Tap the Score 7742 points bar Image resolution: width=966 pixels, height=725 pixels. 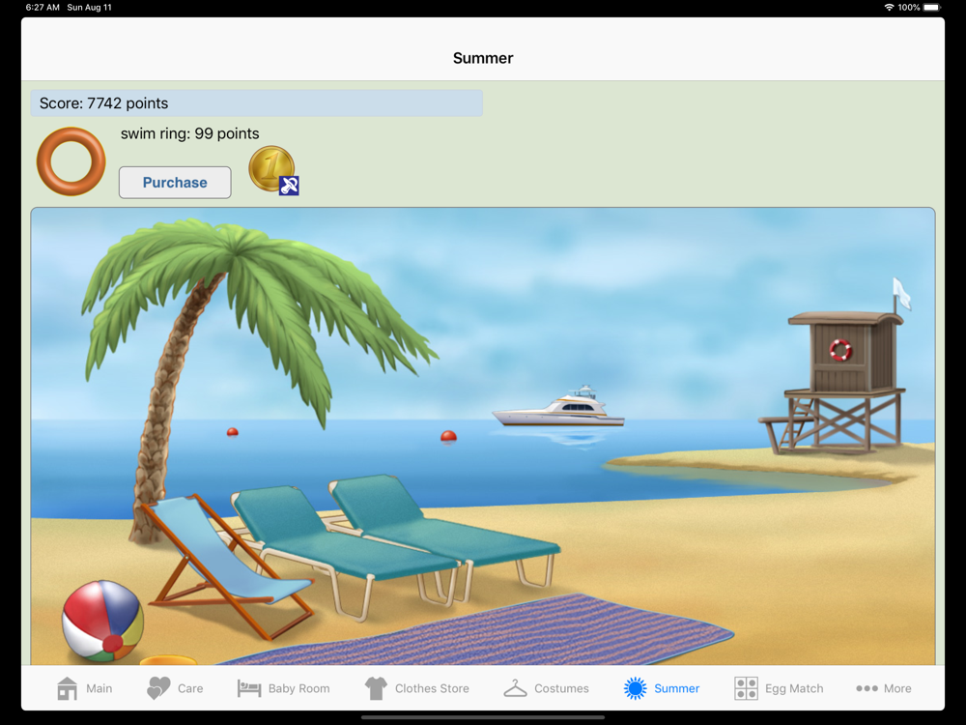point(257,103)
